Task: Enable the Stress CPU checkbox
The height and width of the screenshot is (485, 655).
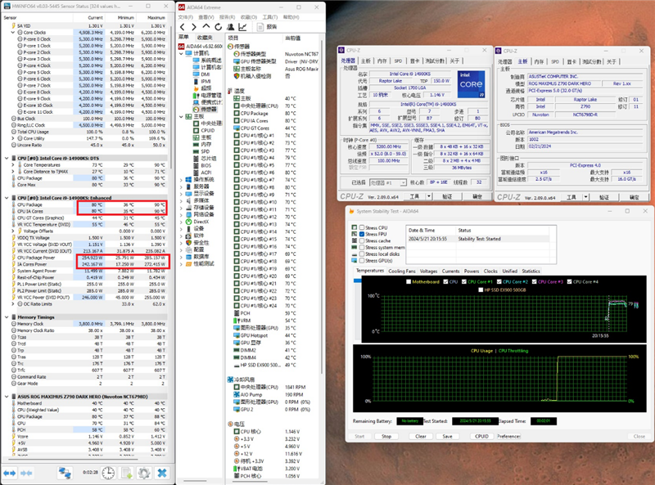Action: (x=362, y=228)
